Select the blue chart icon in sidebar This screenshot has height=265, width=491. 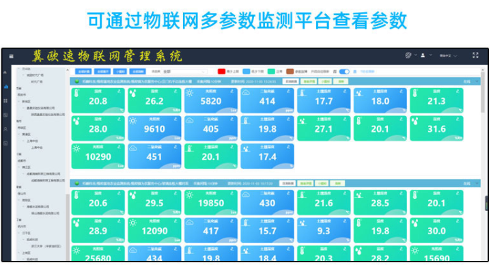pos(6,87)
